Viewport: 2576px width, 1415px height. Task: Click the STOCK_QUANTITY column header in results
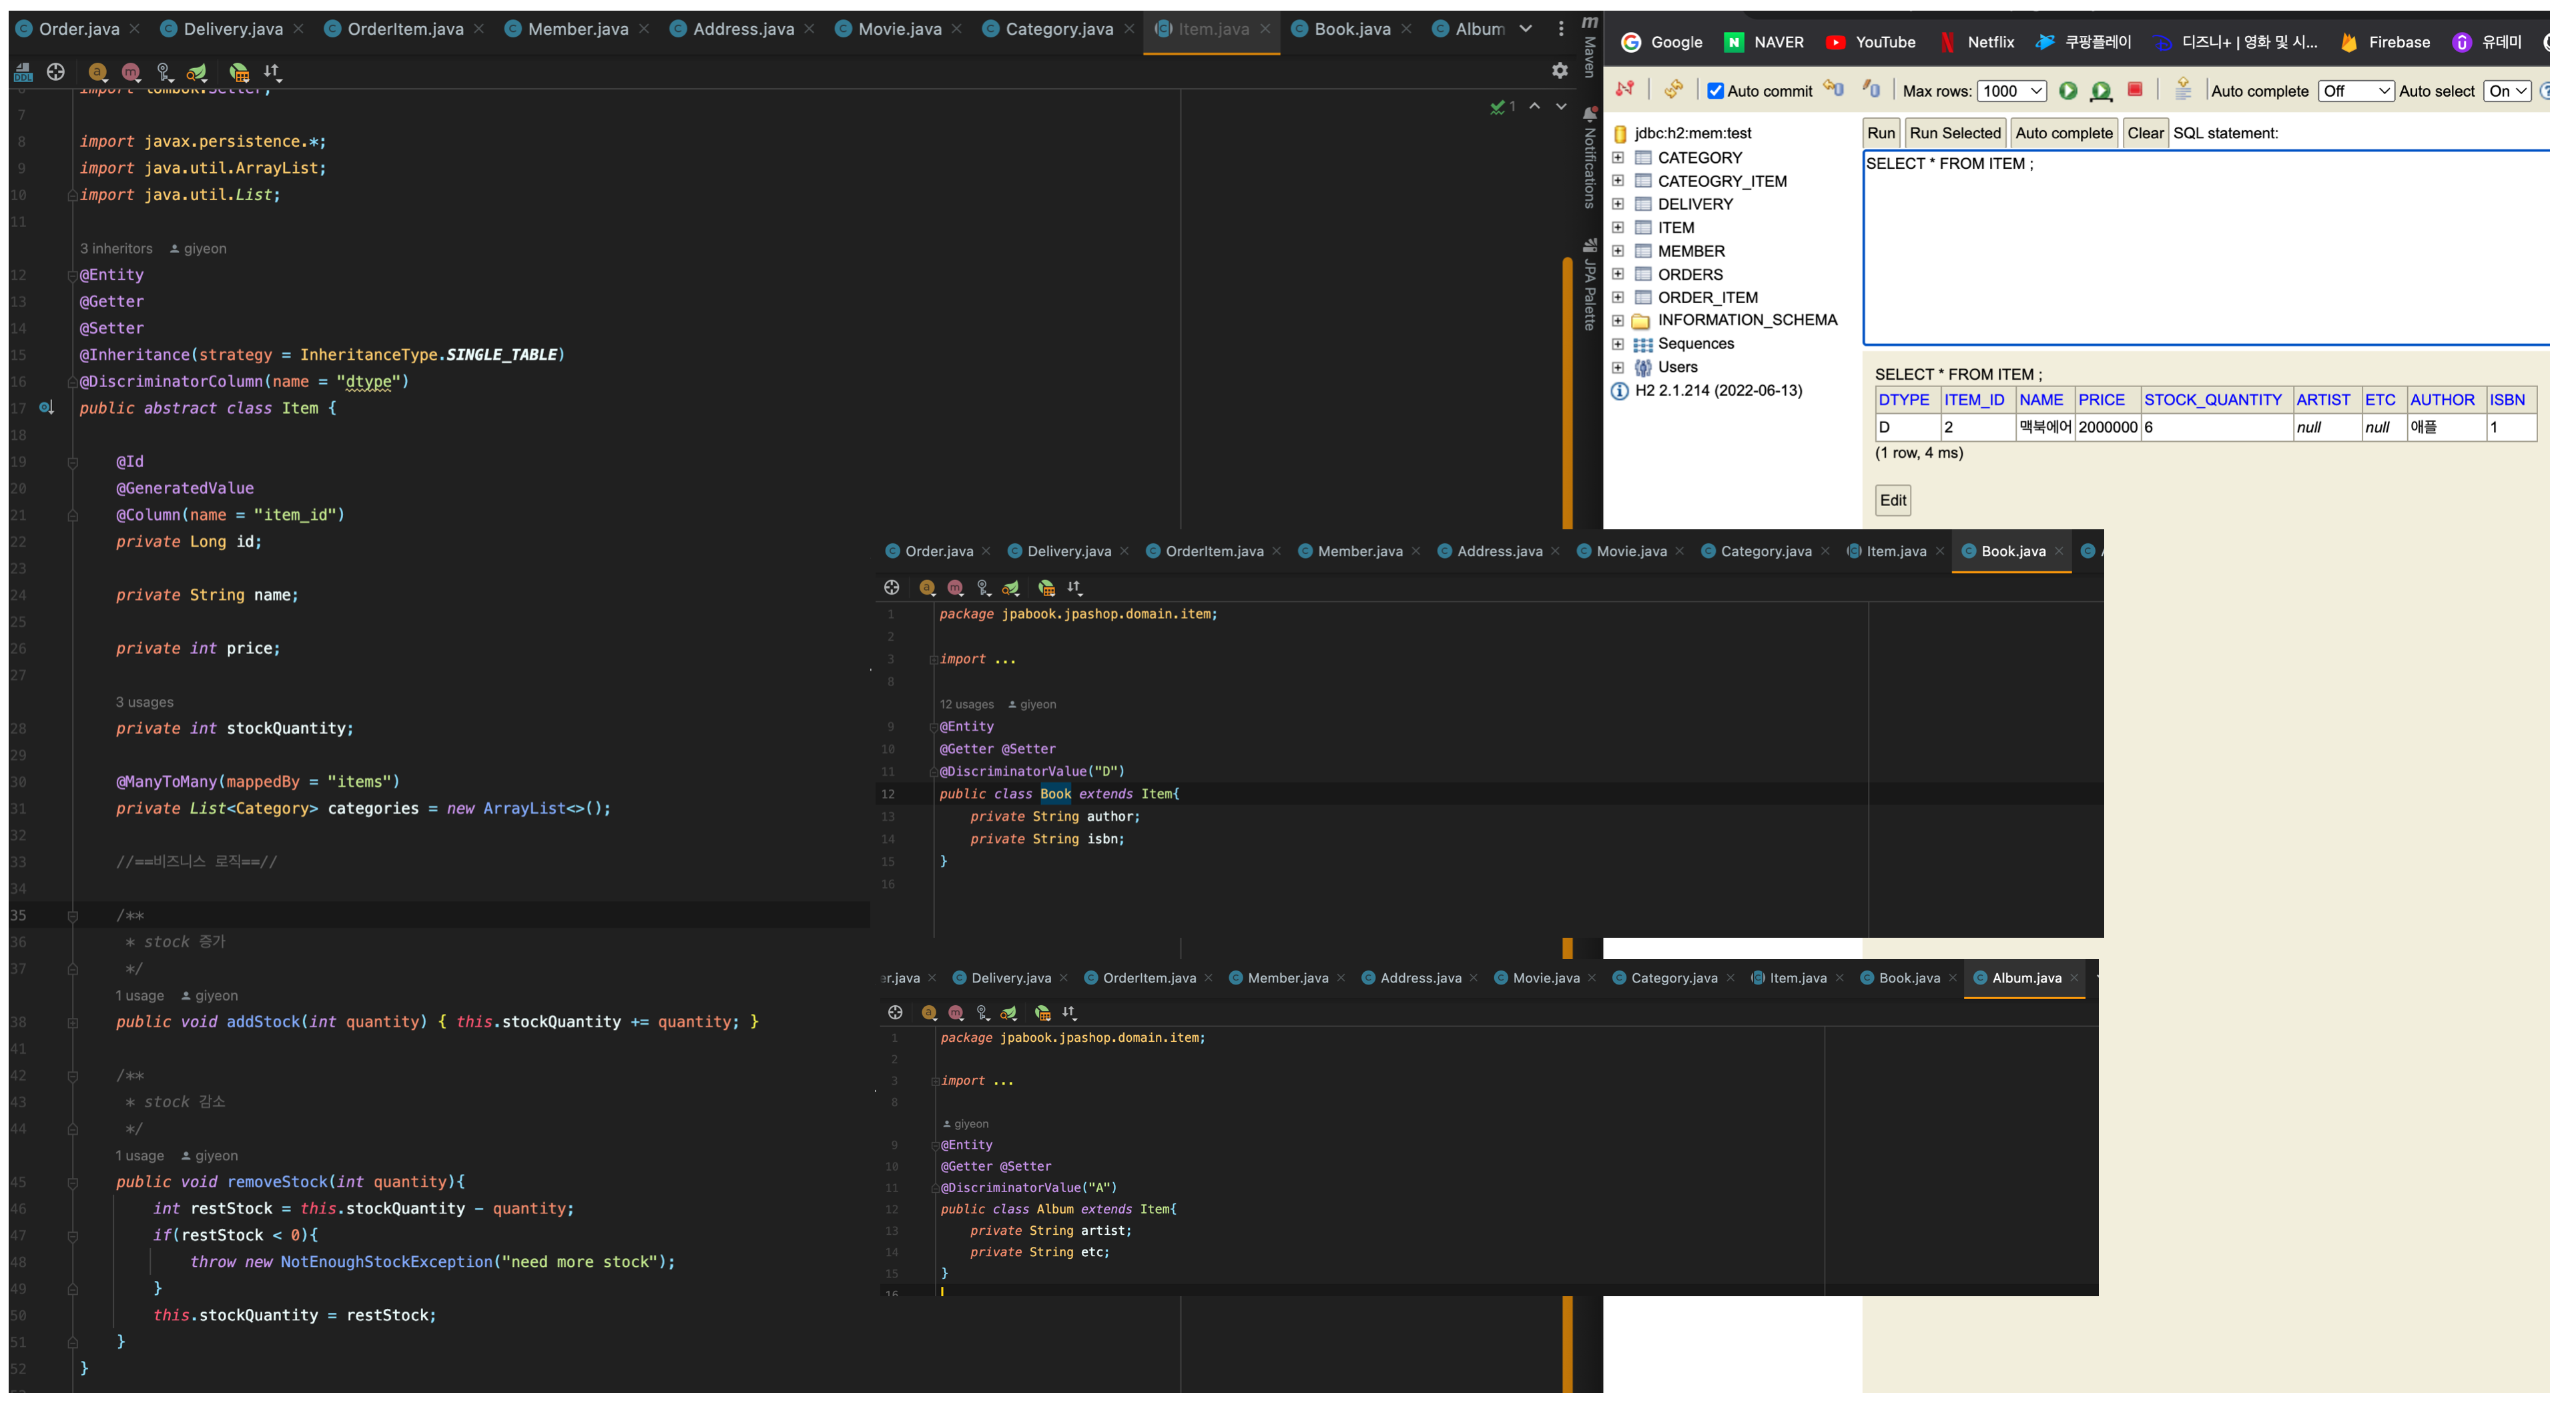2213,400
